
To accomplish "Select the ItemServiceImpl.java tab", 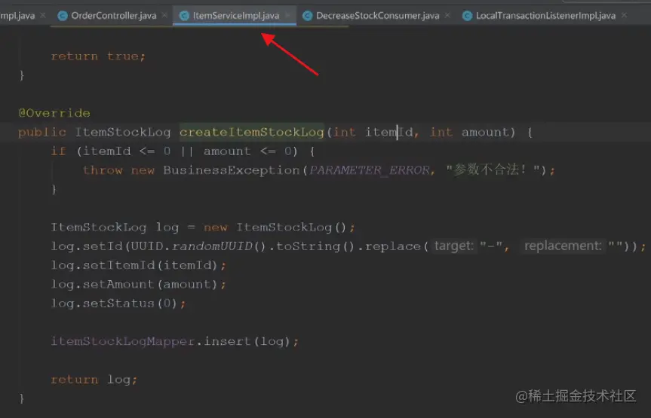I will coord(236,16).
